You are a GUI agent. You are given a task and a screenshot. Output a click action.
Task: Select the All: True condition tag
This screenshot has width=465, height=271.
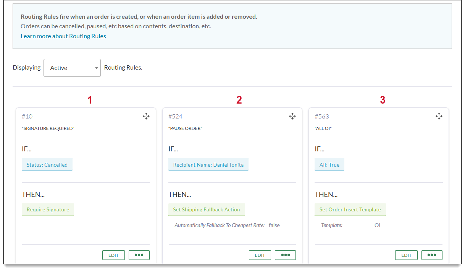(329, 165)
